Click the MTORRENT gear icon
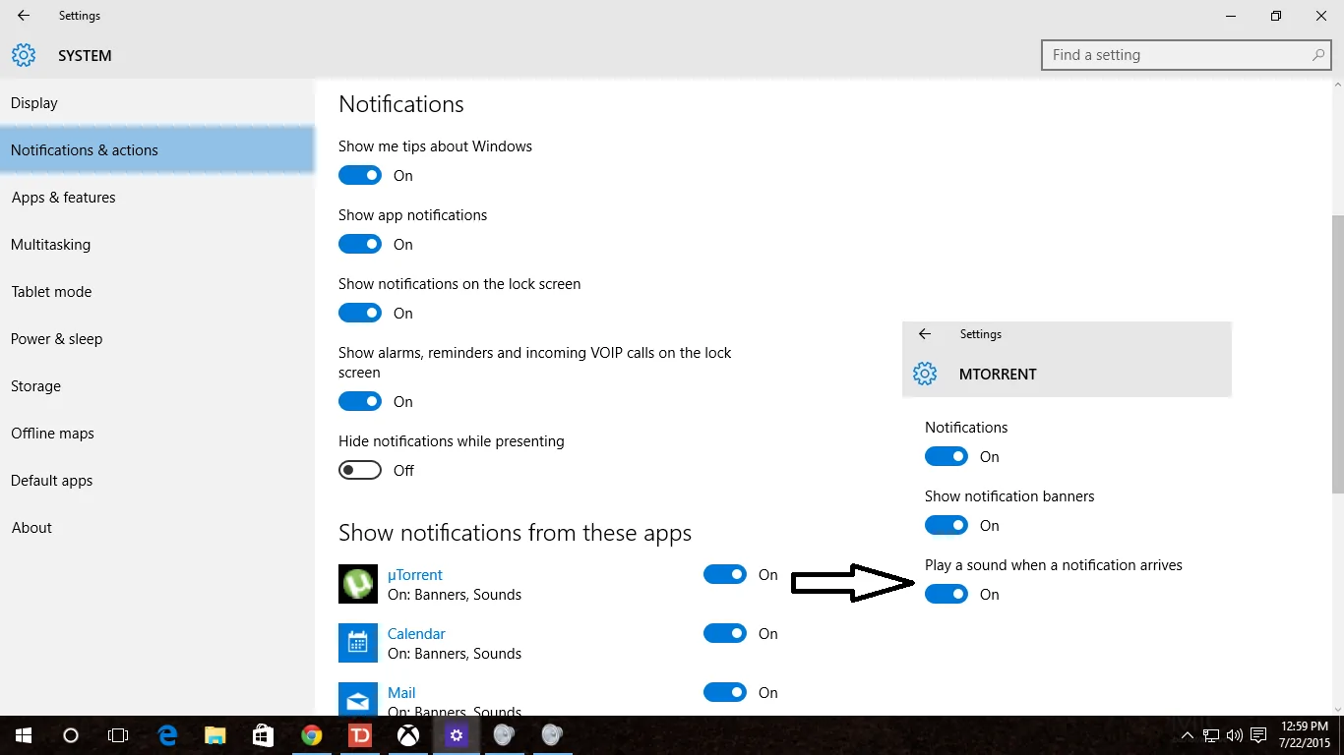The width and height of the screenshot is (1344, 755). 925,374
